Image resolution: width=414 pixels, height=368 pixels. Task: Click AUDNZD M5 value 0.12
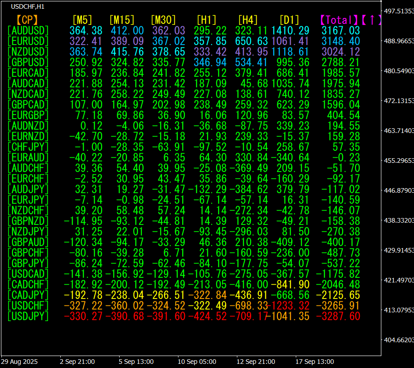[x=92, y=126]
